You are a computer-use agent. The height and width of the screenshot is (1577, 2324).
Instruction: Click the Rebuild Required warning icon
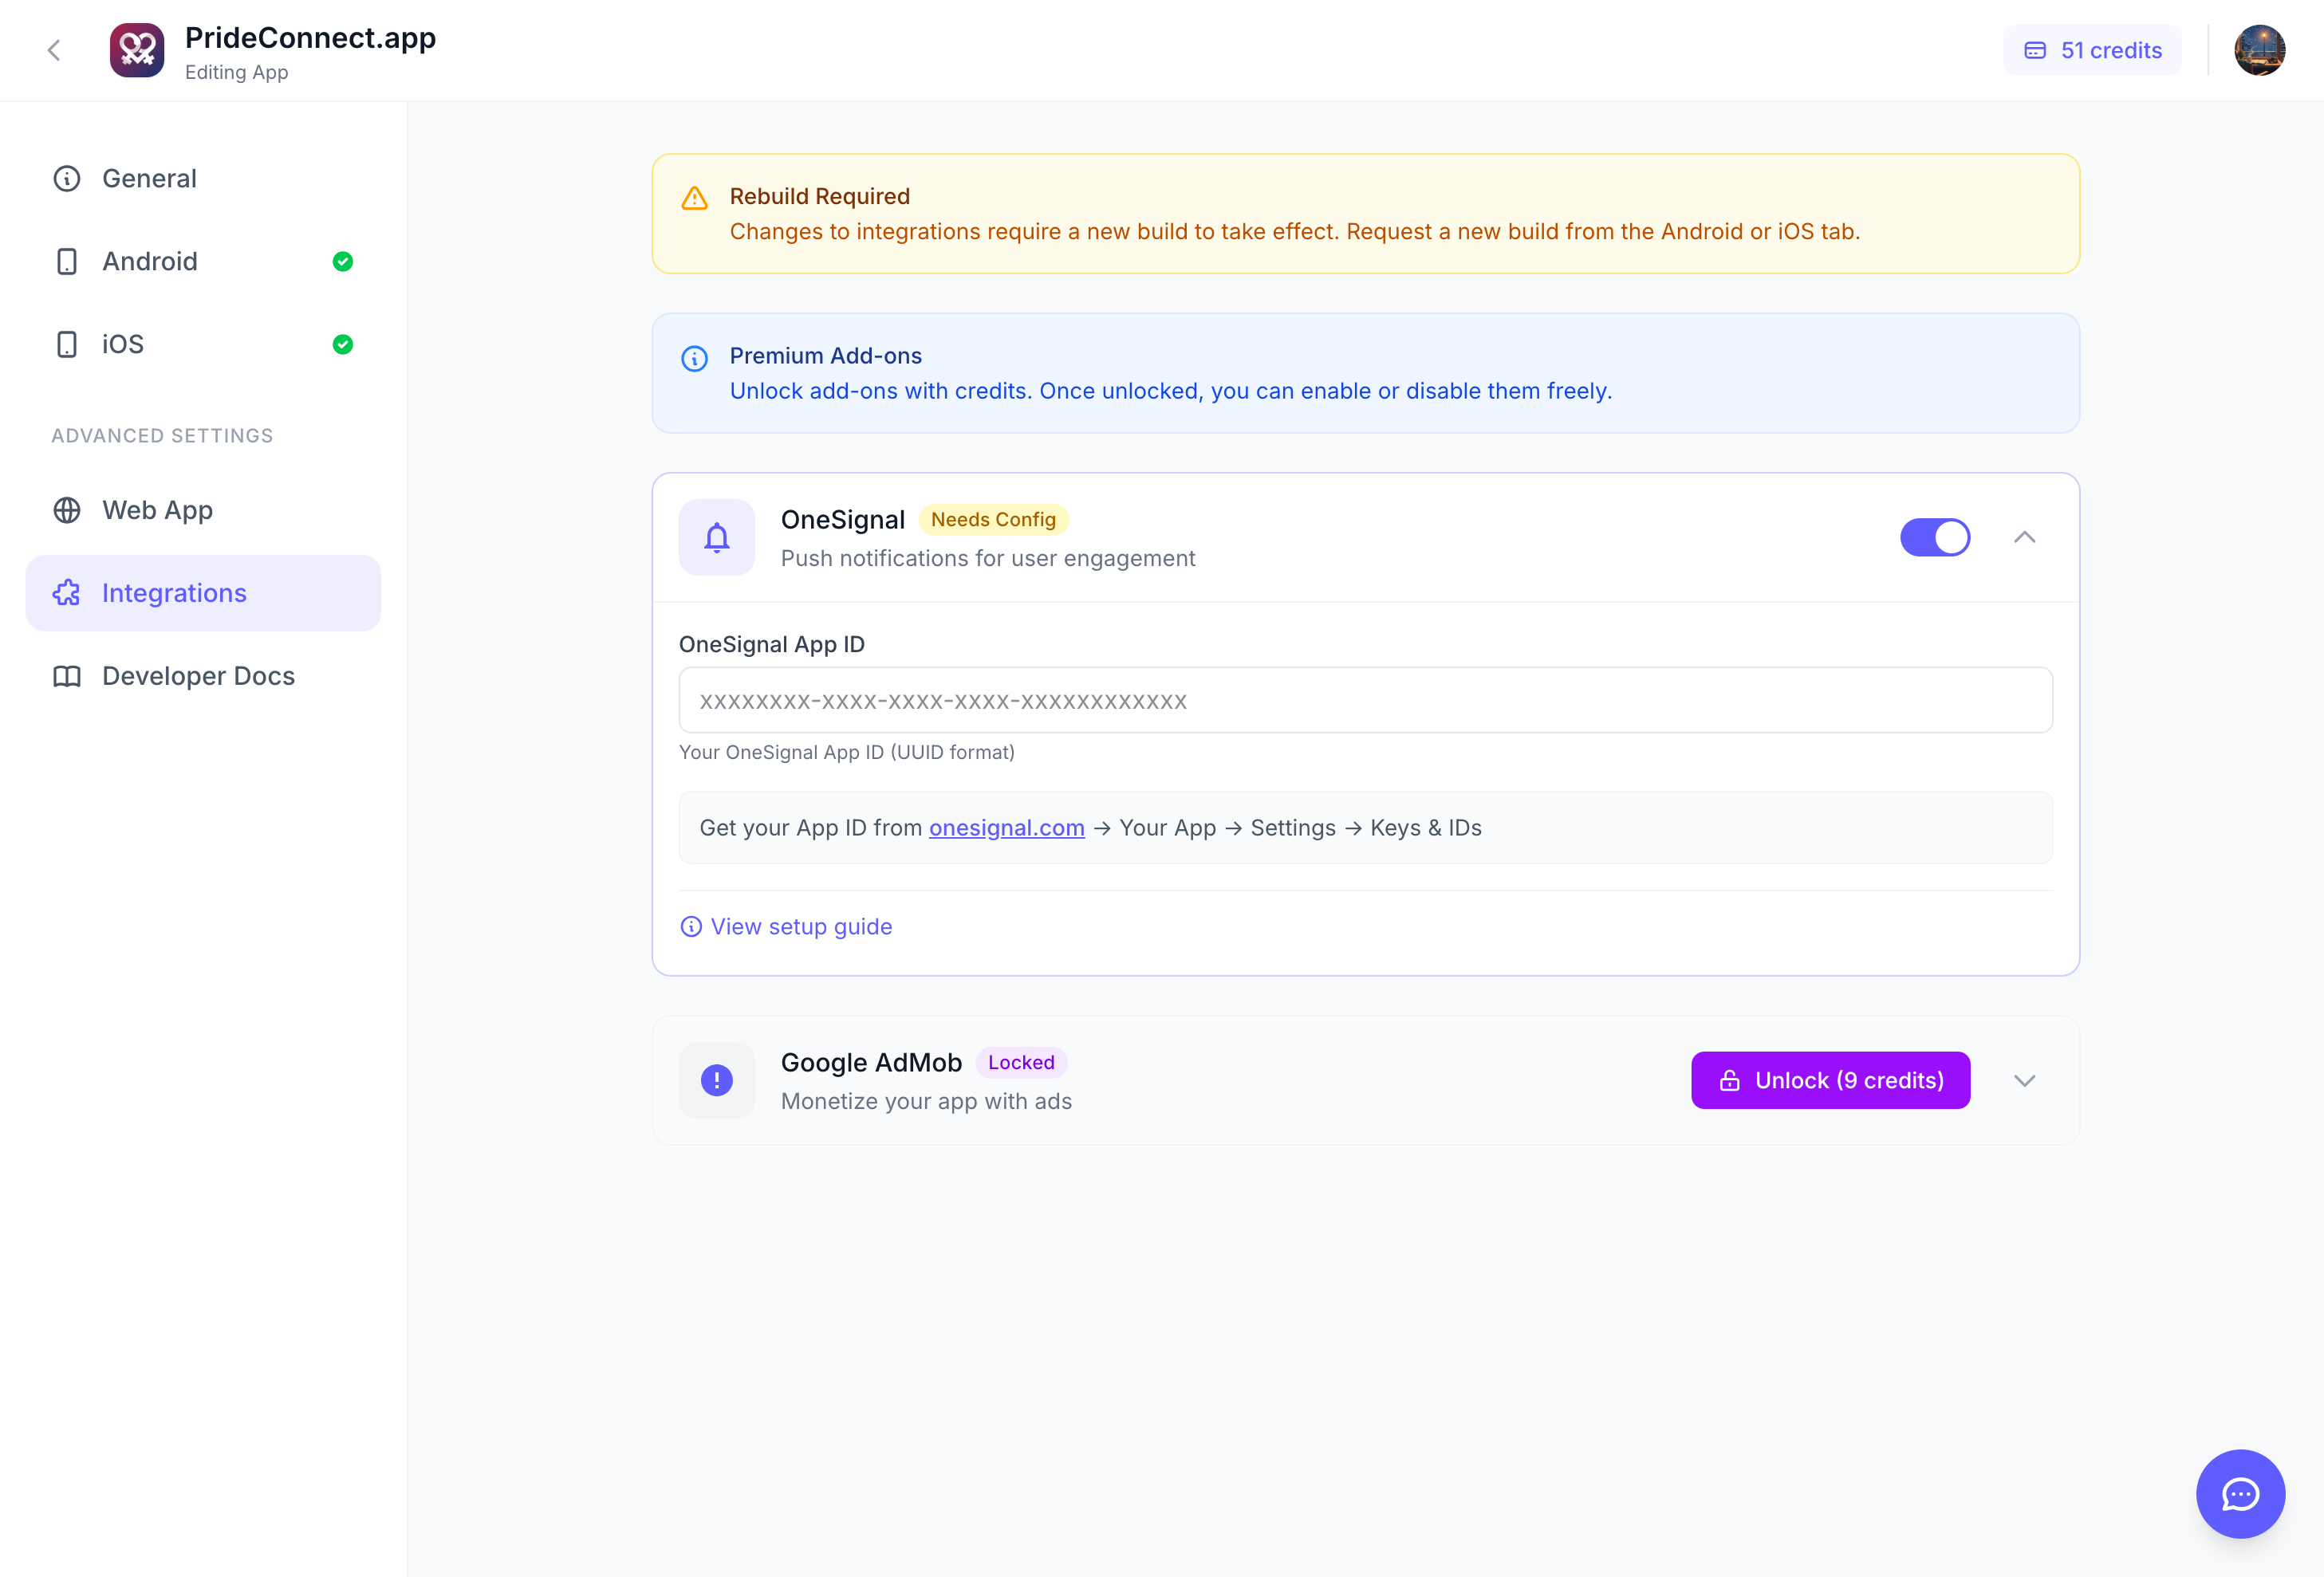tap(694, 198)
